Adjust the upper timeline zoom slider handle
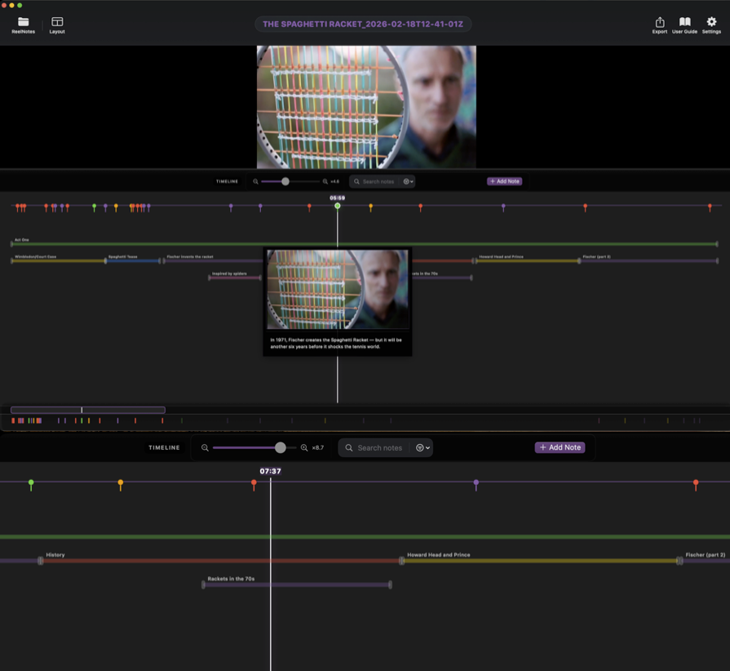The height and width of the screenshot is (671, 730). [287, 181]
